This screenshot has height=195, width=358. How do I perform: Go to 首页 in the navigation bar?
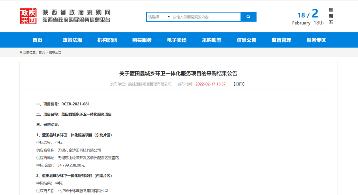pos(37,40)
